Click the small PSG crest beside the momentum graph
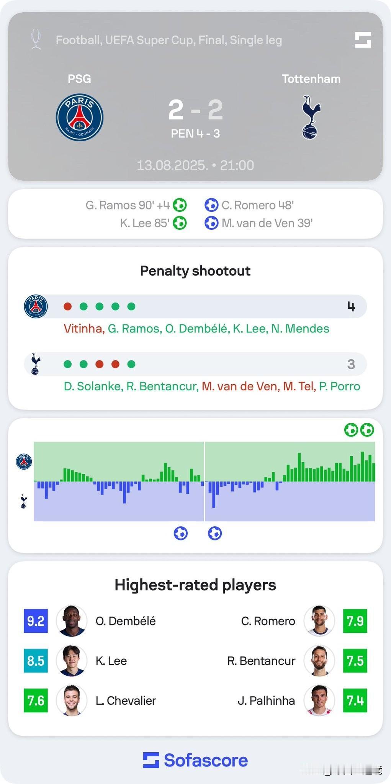The width and height of the screenshot is (391, 784). 24,462
